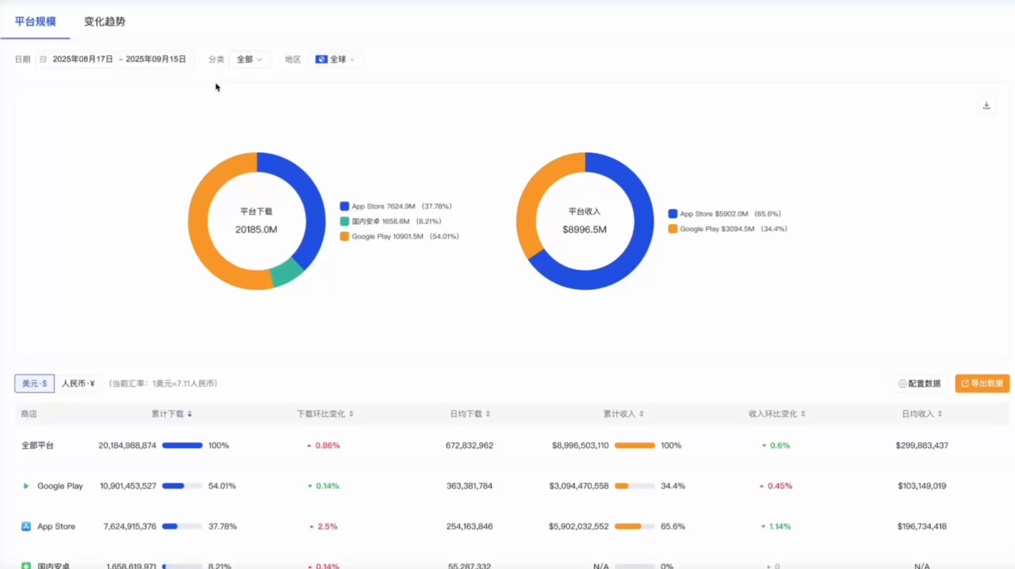Click the calendar icon in date field
1015x569 pixels.
point(43,60)
